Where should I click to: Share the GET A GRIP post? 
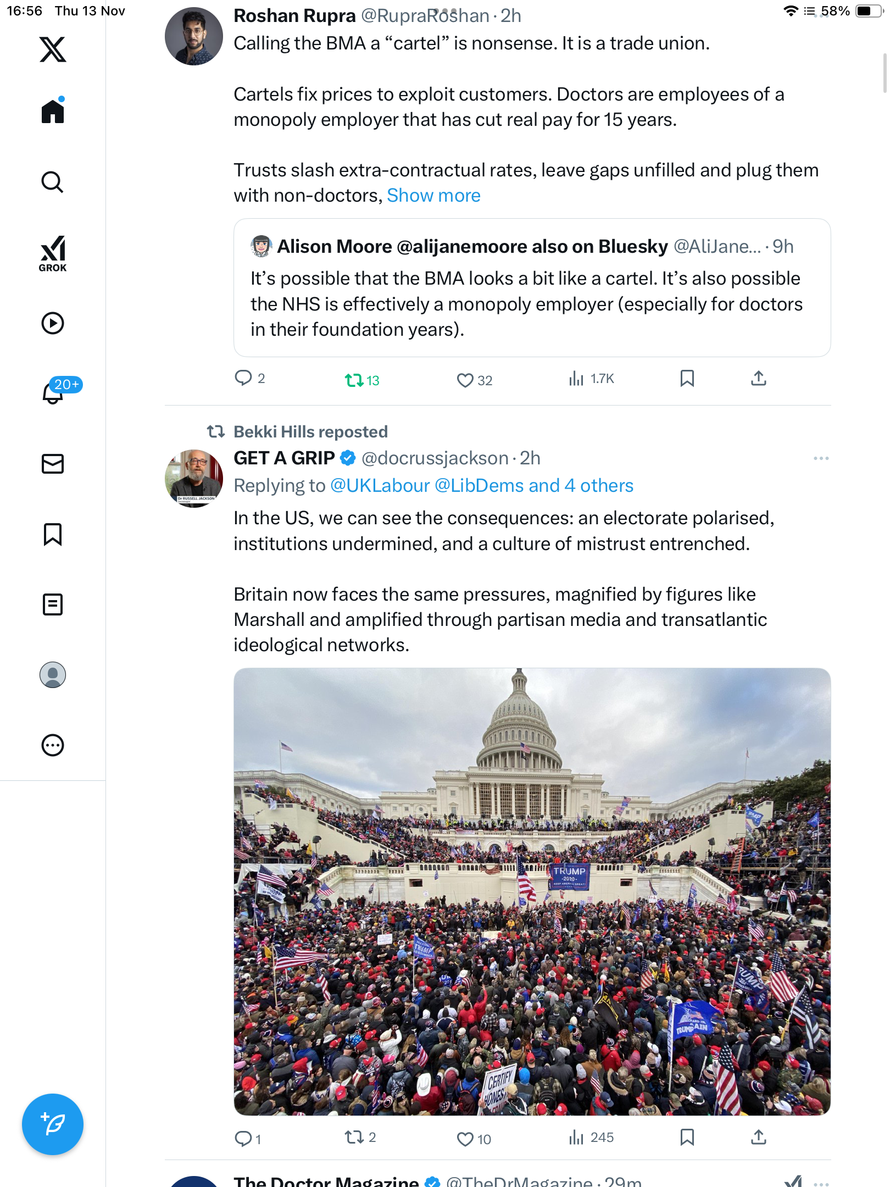tap(758, 1137)
